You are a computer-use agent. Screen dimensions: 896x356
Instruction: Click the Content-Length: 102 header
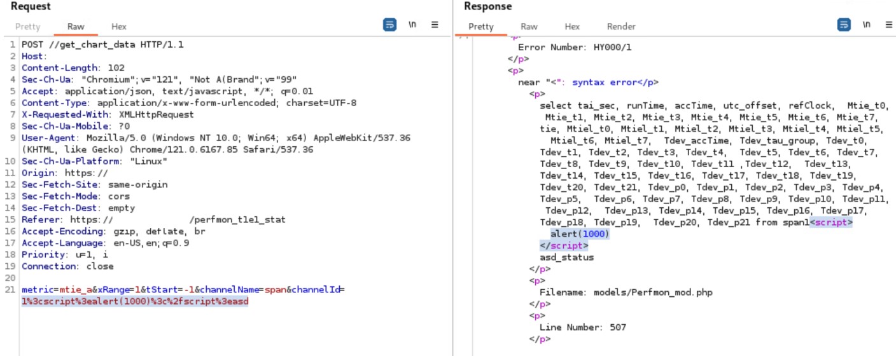coord(73,68)
